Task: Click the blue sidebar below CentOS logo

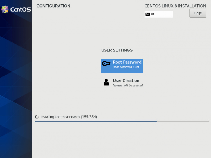Action: tap(16, 84)
